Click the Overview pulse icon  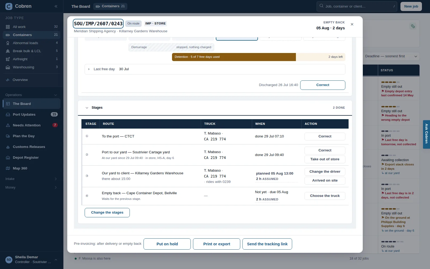tap(8, 80)
